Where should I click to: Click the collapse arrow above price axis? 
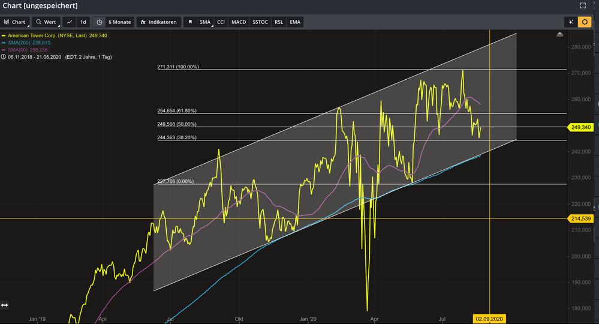point(559,35)
